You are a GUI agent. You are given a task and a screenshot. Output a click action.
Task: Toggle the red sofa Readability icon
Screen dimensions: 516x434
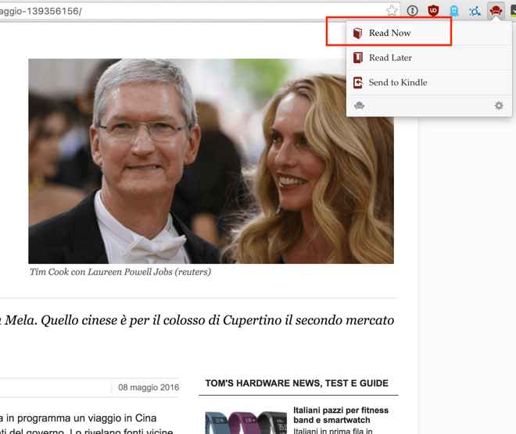[494, 11]
